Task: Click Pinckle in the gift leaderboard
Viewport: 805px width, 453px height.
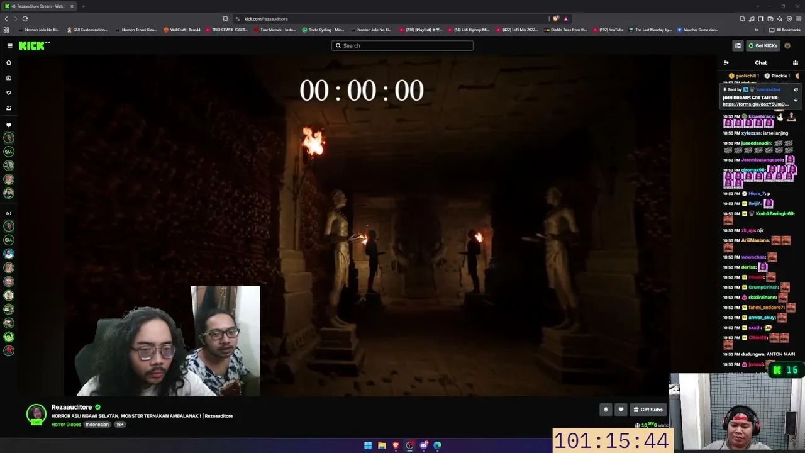Action: tap(777, 76)
